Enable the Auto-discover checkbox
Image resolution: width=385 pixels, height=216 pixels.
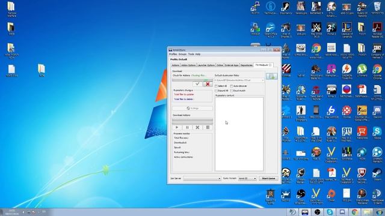232,86
